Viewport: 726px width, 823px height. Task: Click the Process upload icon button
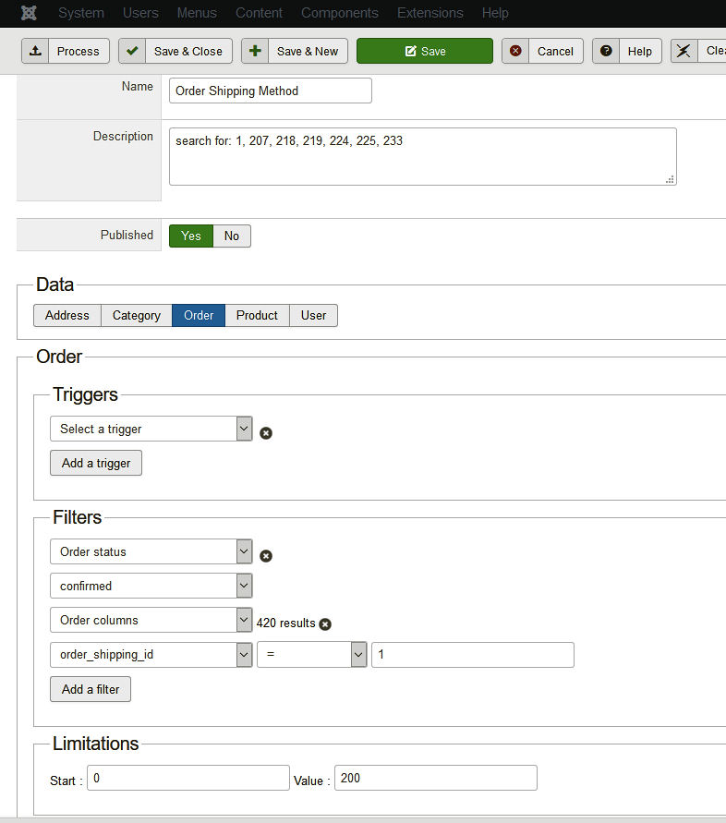coord(66,51)
